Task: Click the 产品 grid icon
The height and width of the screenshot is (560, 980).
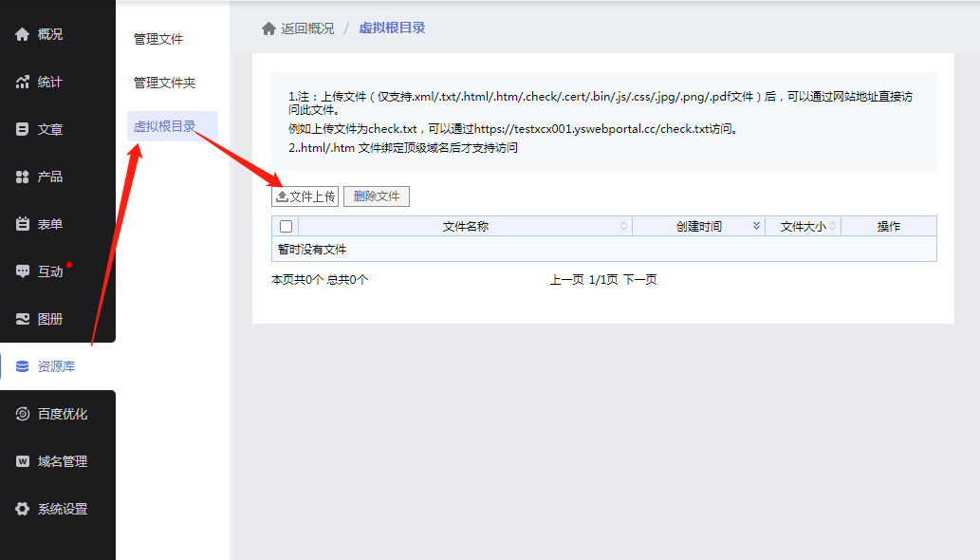Action: click(x=23, y=177)
